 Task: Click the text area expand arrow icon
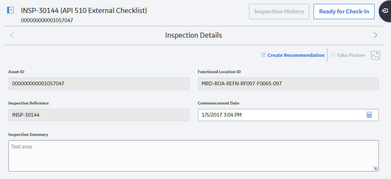tap(376, 168)
